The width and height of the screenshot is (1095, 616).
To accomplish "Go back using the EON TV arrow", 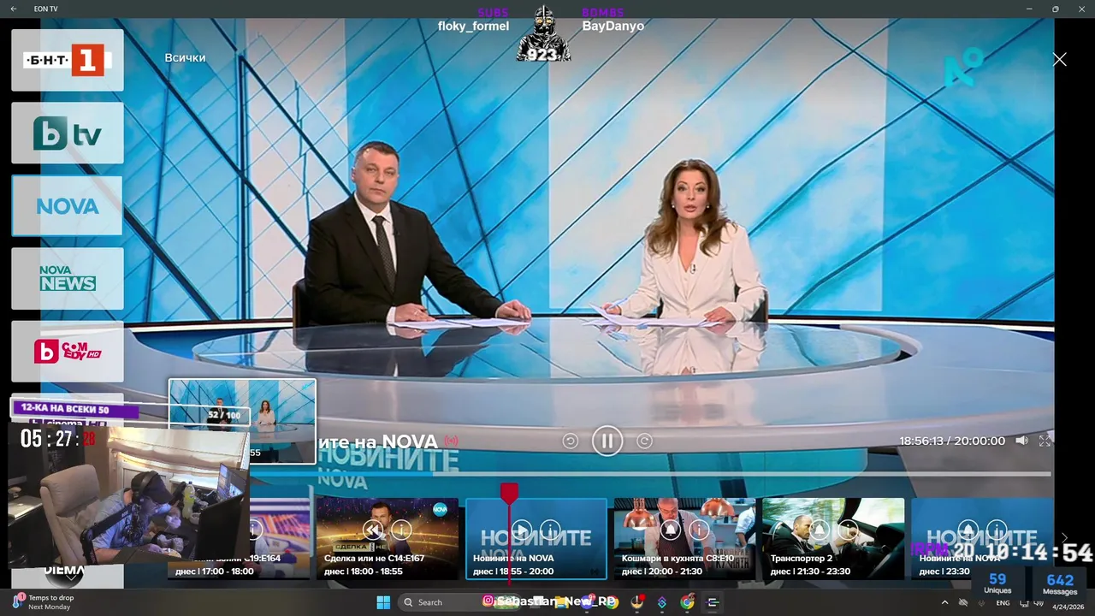I will pos(14,9).
